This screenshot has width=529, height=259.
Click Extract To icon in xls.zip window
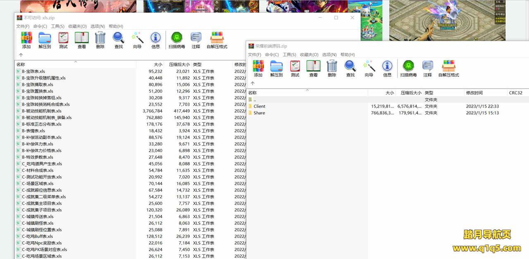(x=45, y=40)
